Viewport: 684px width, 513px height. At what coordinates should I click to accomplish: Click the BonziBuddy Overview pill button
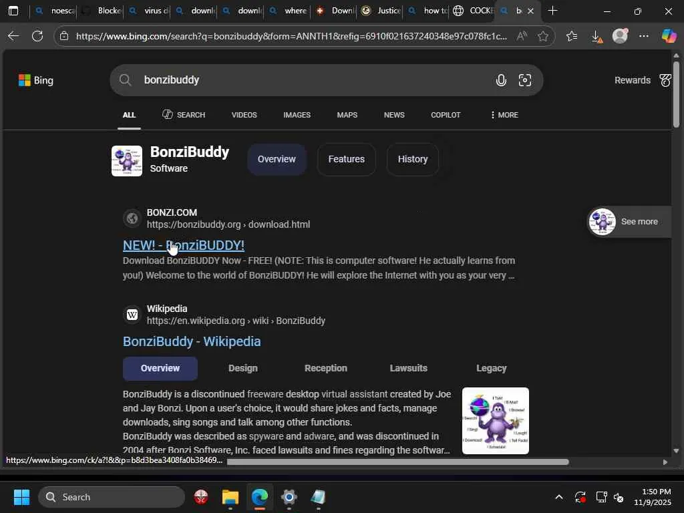pyautogui.click(x=277, y=159)
